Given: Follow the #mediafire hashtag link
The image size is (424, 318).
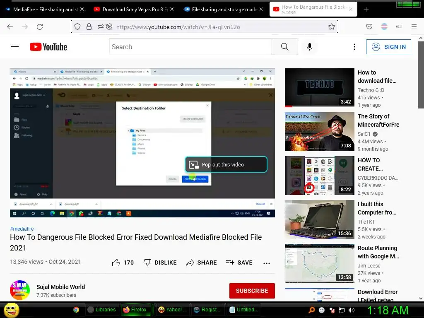Looking at the screenshot, I should 22,229.
